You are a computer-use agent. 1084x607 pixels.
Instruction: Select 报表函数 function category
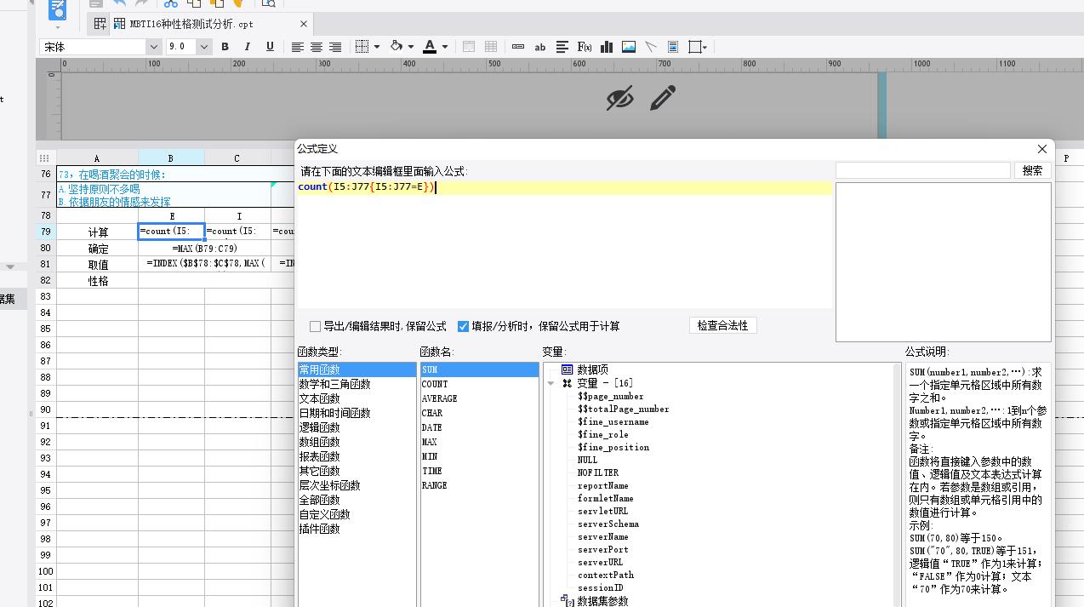[319, 456]
